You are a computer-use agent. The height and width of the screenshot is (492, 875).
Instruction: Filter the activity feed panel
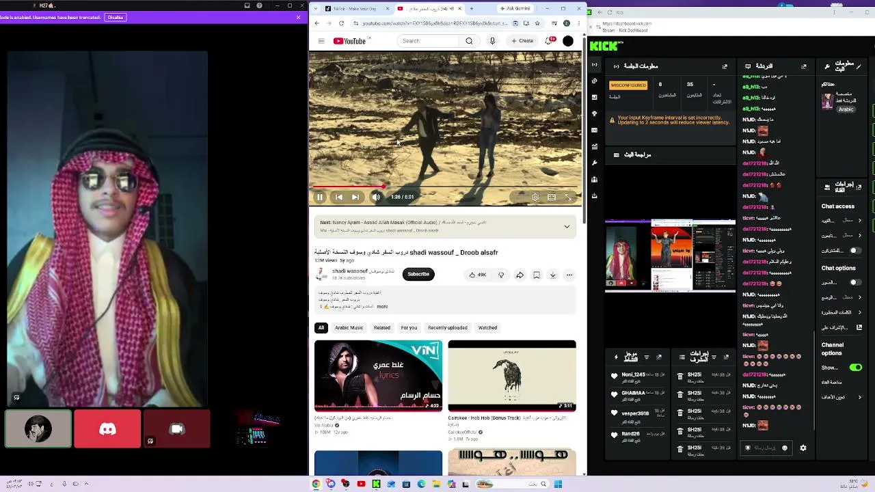646,357
